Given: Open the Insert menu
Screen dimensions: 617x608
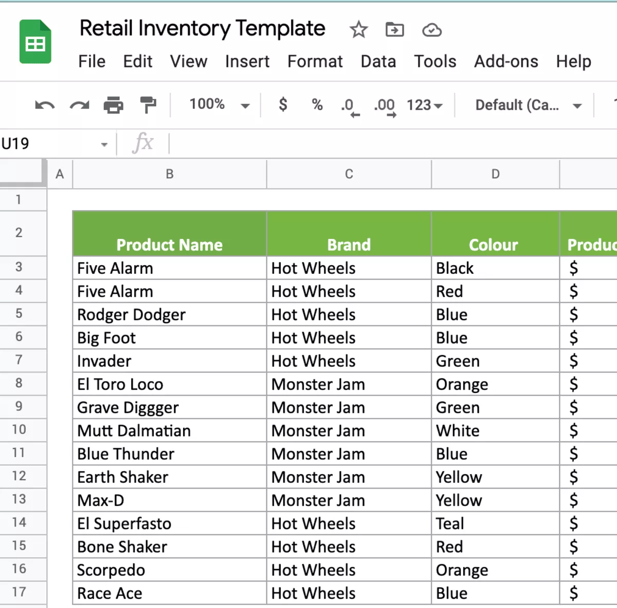Looking at the screenshot, I should [x=247, y=61].
